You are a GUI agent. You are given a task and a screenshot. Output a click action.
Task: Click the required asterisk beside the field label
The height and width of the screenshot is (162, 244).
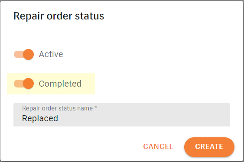point(96,107)
